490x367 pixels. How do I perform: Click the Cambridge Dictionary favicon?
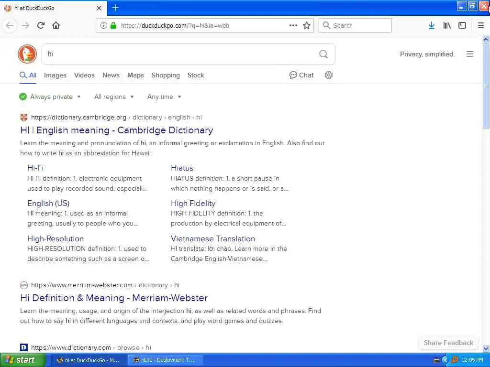[x=24, y=118]
